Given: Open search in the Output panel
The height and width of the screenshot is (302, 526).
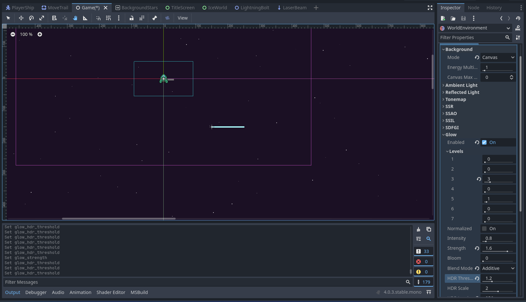Looking at the screenshot, I should (429, 239).
